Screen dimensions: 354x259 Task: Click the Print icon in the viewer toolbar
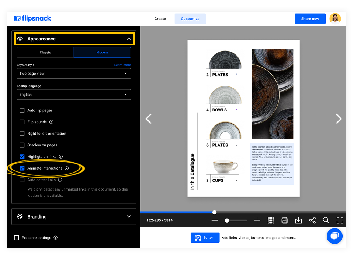[x=284, y=220]
